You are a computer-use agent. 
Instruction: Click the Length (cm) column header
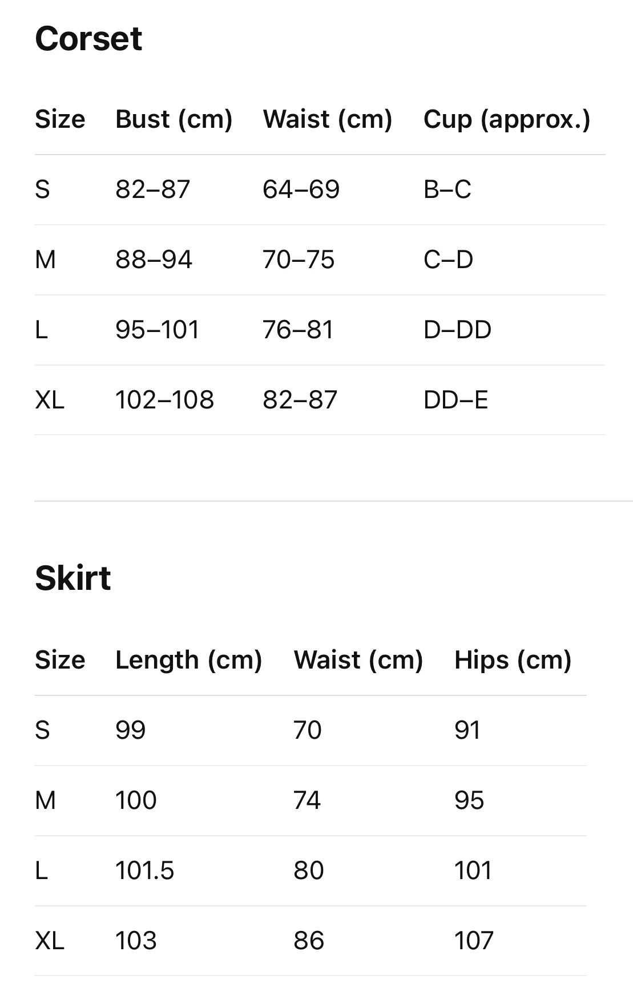click(x=188, y=660)
